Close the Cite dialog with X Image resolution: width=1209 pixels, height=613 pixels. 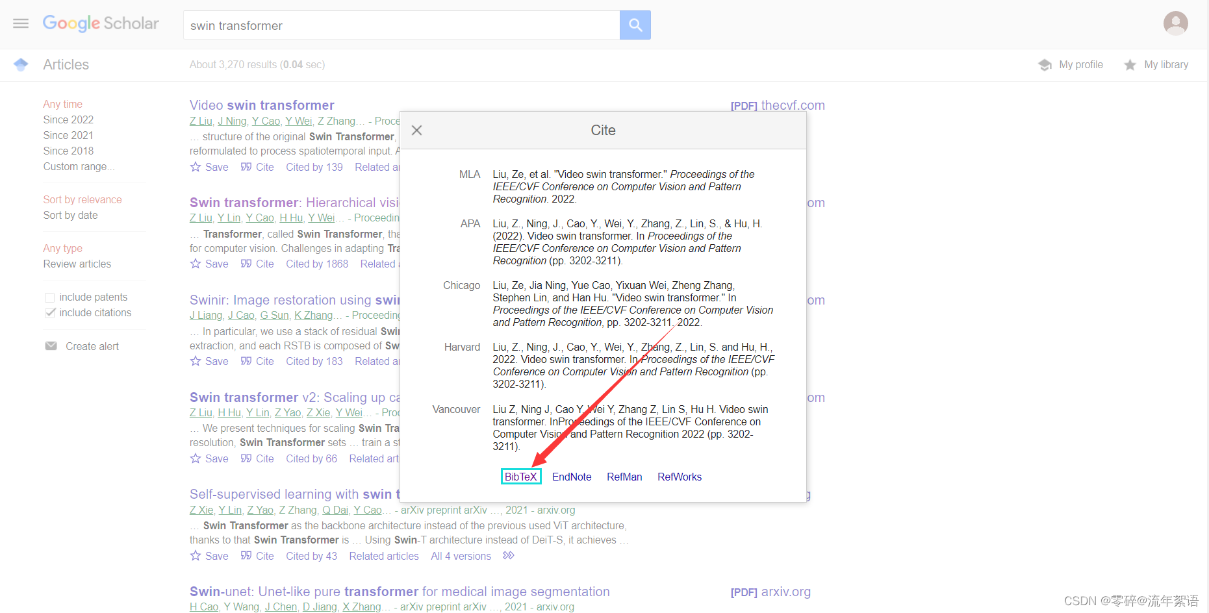pyautogui.click(x=417, y=131)
